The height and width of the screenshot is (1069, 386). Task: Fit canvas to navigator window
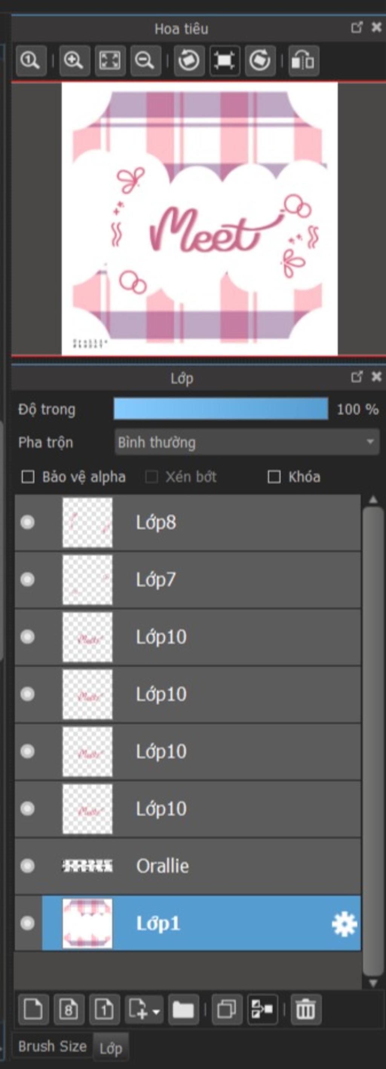[x=110, y=61]
